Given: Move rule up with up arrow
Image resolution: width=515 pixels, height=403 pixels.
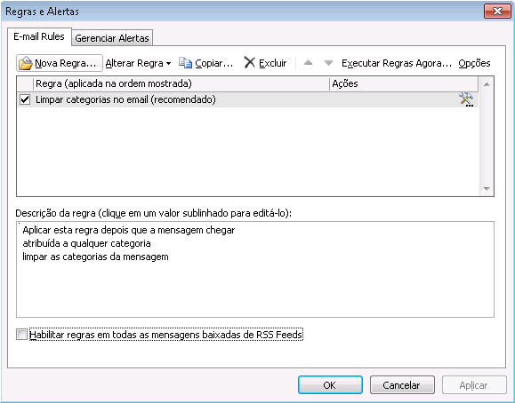Looking at the screenshot, I should 308,63.
